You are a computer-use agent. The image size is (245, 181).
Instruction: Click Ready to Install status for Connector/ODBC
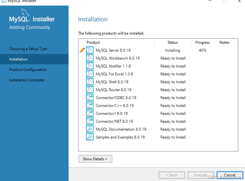pos(173,98)
